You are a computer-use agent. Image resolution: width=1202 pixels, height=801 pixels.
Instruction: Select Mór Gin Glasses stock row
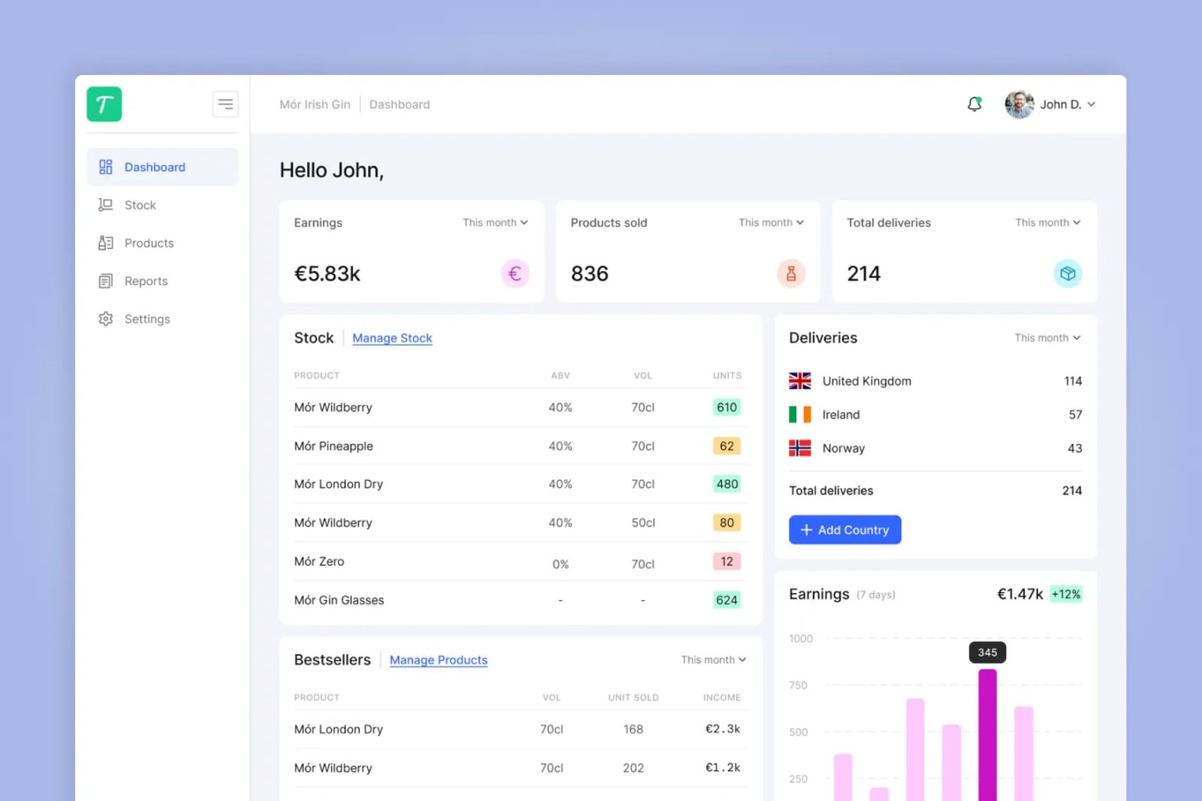520,600
